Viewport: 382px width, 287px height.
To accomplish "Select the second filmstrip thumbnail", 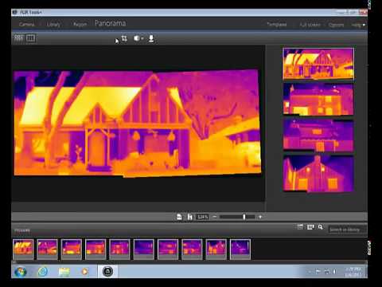I will tap(47, 249).
